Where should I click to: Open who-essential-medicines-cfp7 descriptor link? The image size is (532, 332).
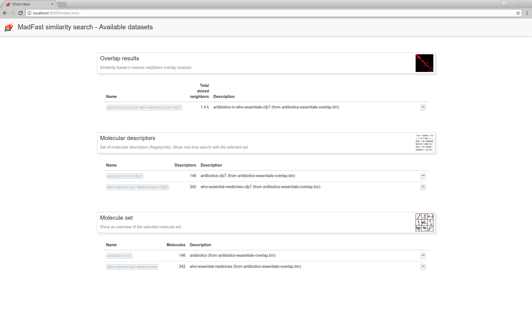pyautogui.click(x=138, y=187)
